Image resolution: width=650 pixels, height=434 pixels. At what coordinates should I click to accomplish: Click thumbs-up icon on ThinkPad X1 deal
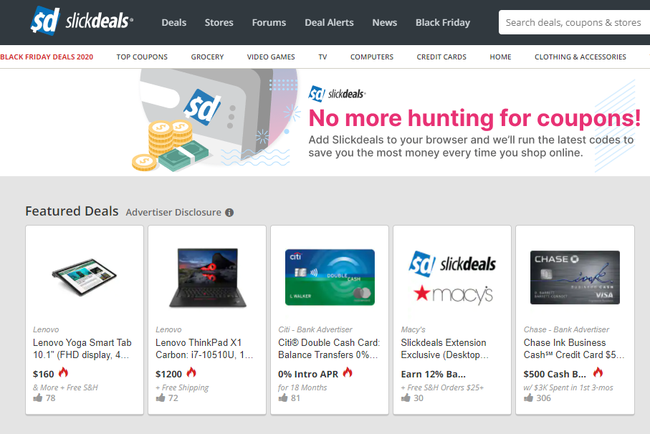point(161,398)
